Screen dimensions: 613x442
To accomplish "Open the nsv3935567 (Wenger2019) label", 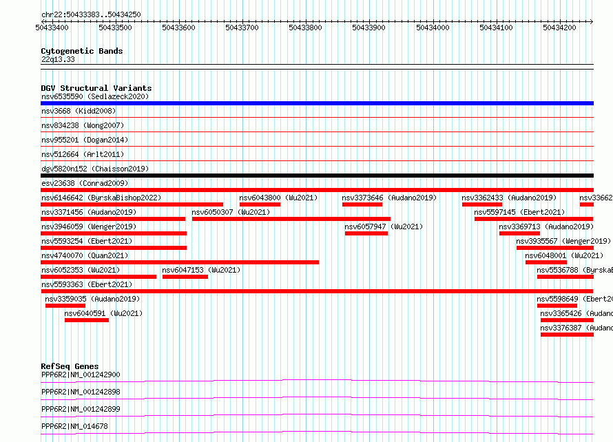I will [563, 241].
